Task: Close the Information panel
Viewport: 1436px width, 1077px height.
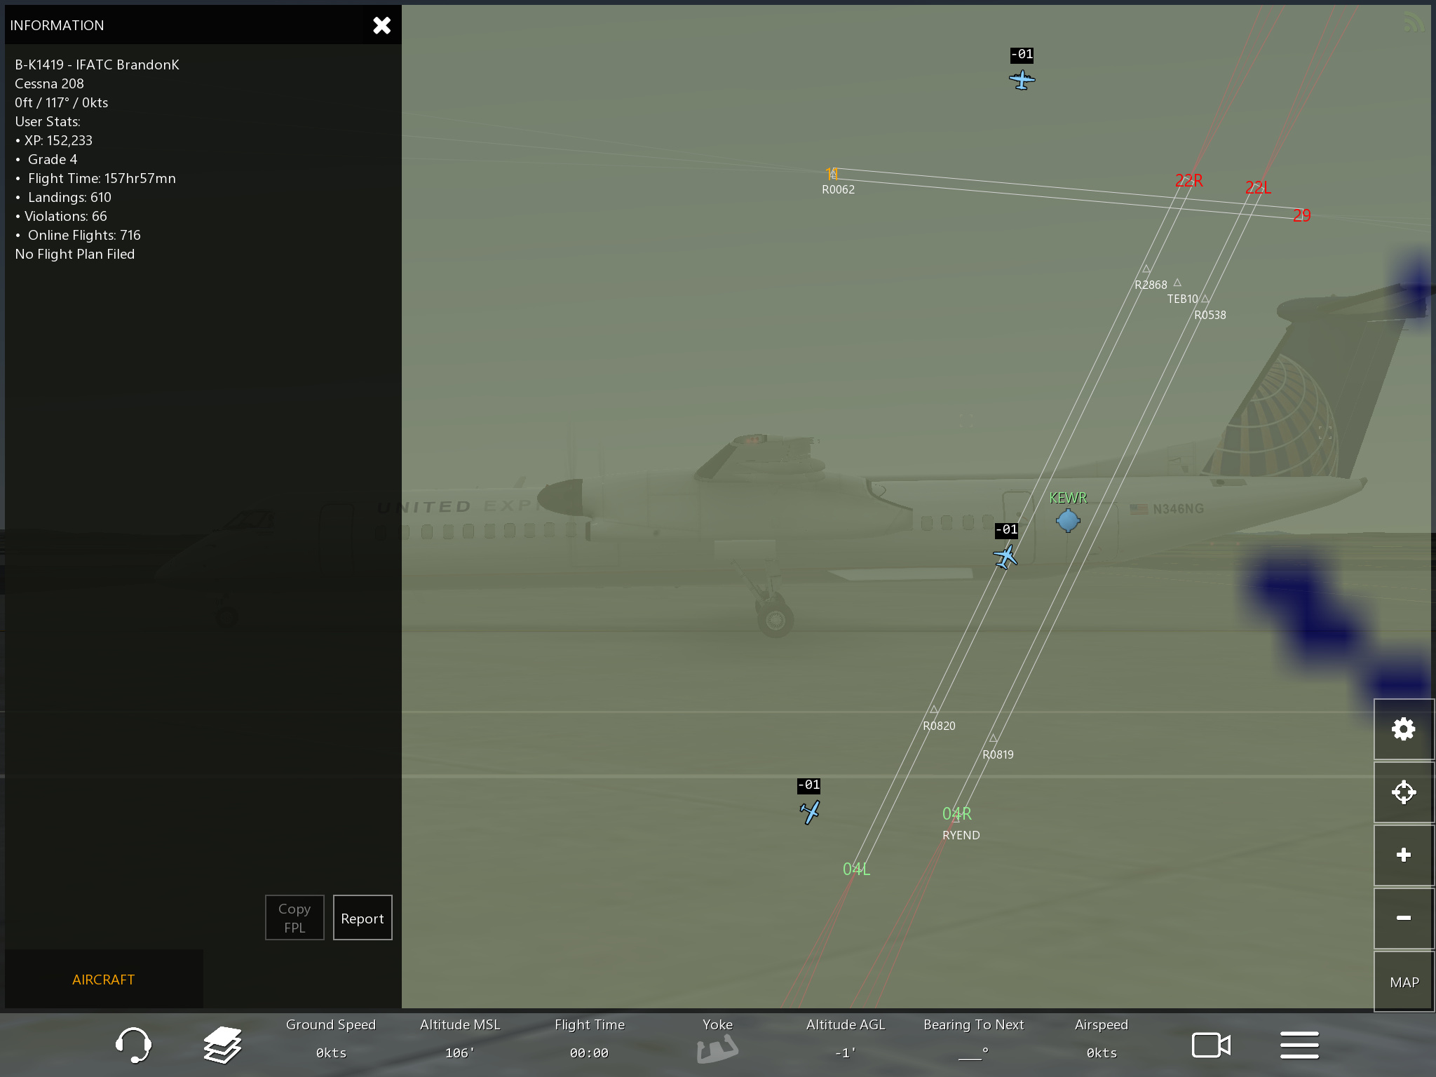Action: (x=381, y=26)
